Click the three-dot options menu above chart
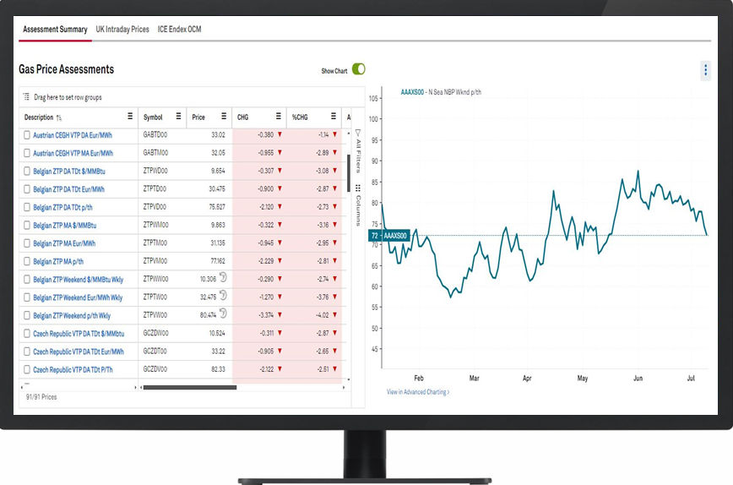Viewport: 733px width, 485px height. click(x=705, y=70)
